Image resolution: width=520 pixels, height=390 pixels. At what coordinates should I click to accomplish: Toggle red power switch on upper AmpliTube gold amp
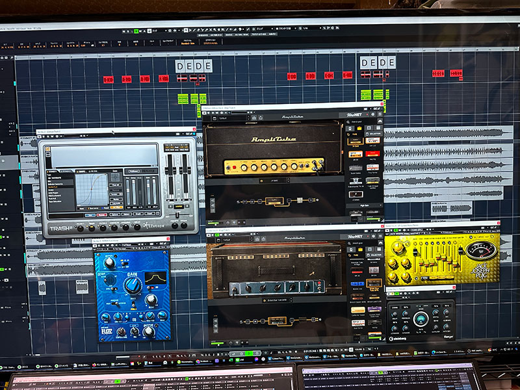click(x=235, y=168)
